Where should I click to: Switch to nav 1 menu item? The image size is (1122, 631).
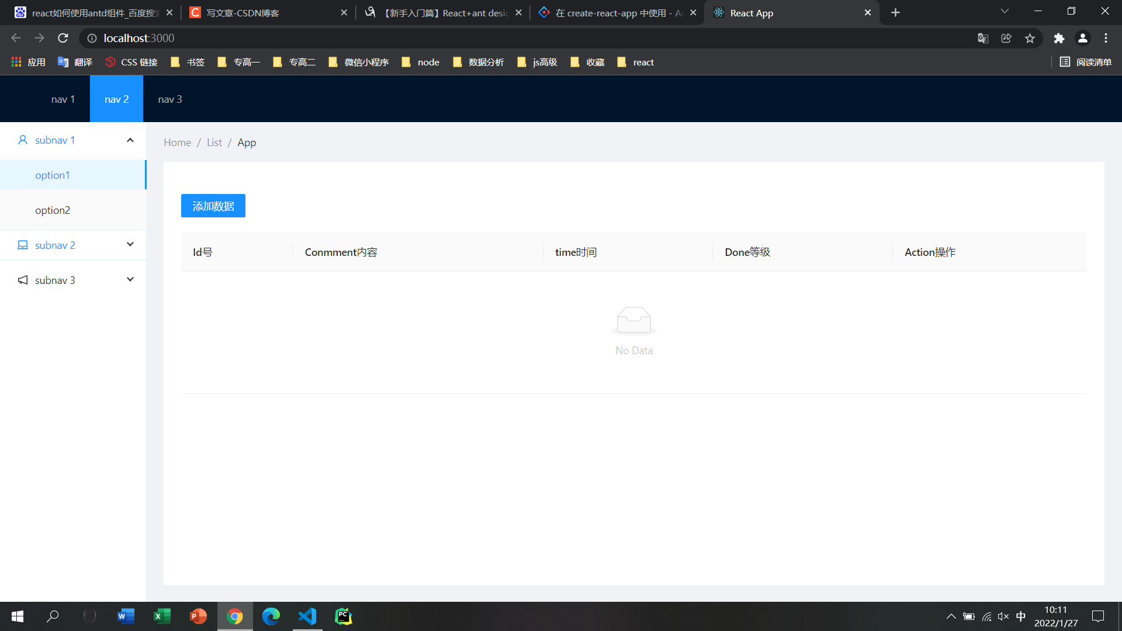click(63, 99)
